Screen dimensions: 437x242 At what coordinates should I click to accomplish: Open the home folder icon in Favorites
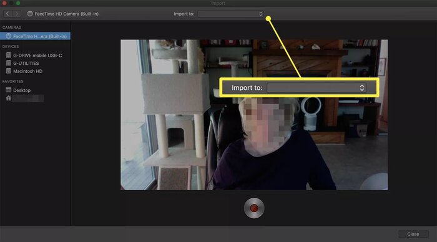pos(9,98)
